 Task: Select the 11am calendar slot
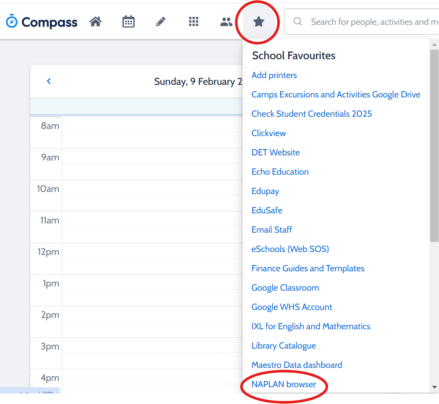(x=152, y=227)
